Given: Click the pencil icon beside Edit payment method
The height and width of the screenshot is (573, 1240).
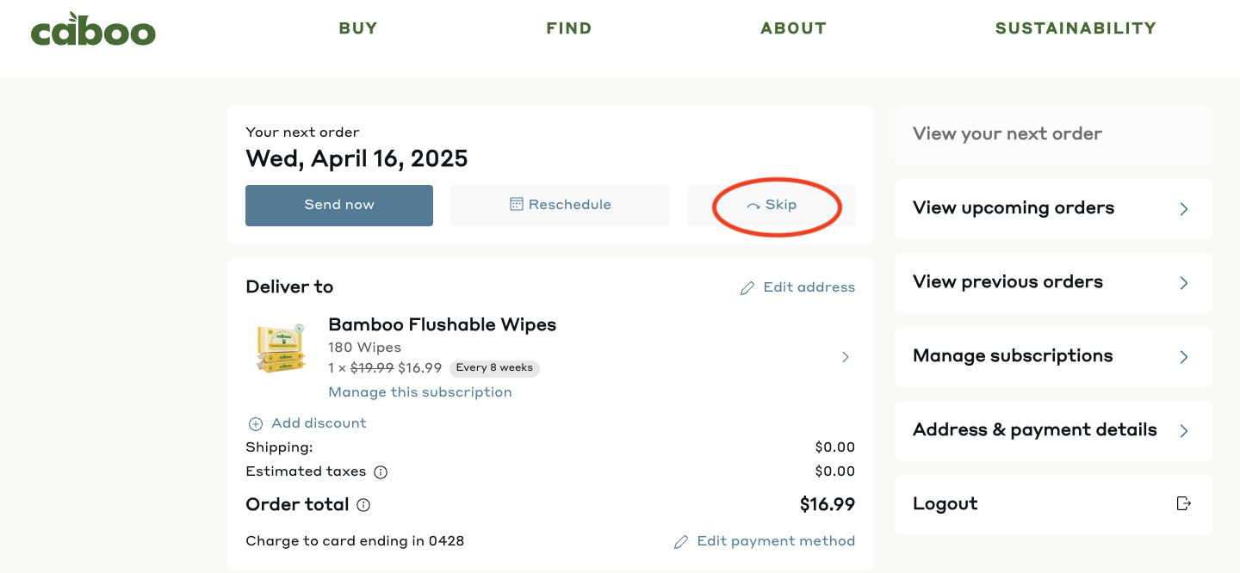Looking at the screenshot, I should pos(681,542).
